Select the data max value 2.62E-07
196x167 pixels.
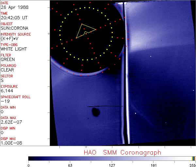pos(10,122)
